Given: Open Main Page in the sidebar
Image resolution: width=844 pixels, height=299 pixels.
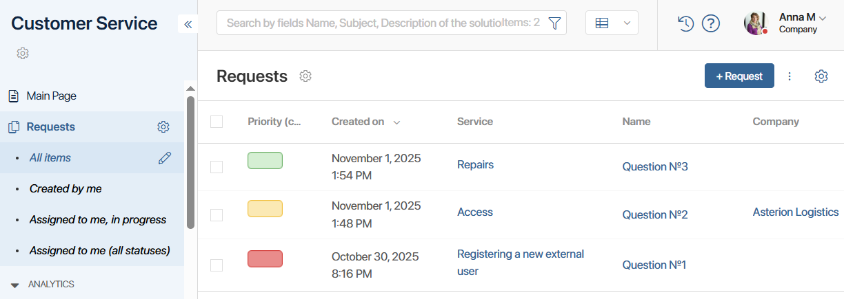Looking at the screenshot, I should [51, 96].
